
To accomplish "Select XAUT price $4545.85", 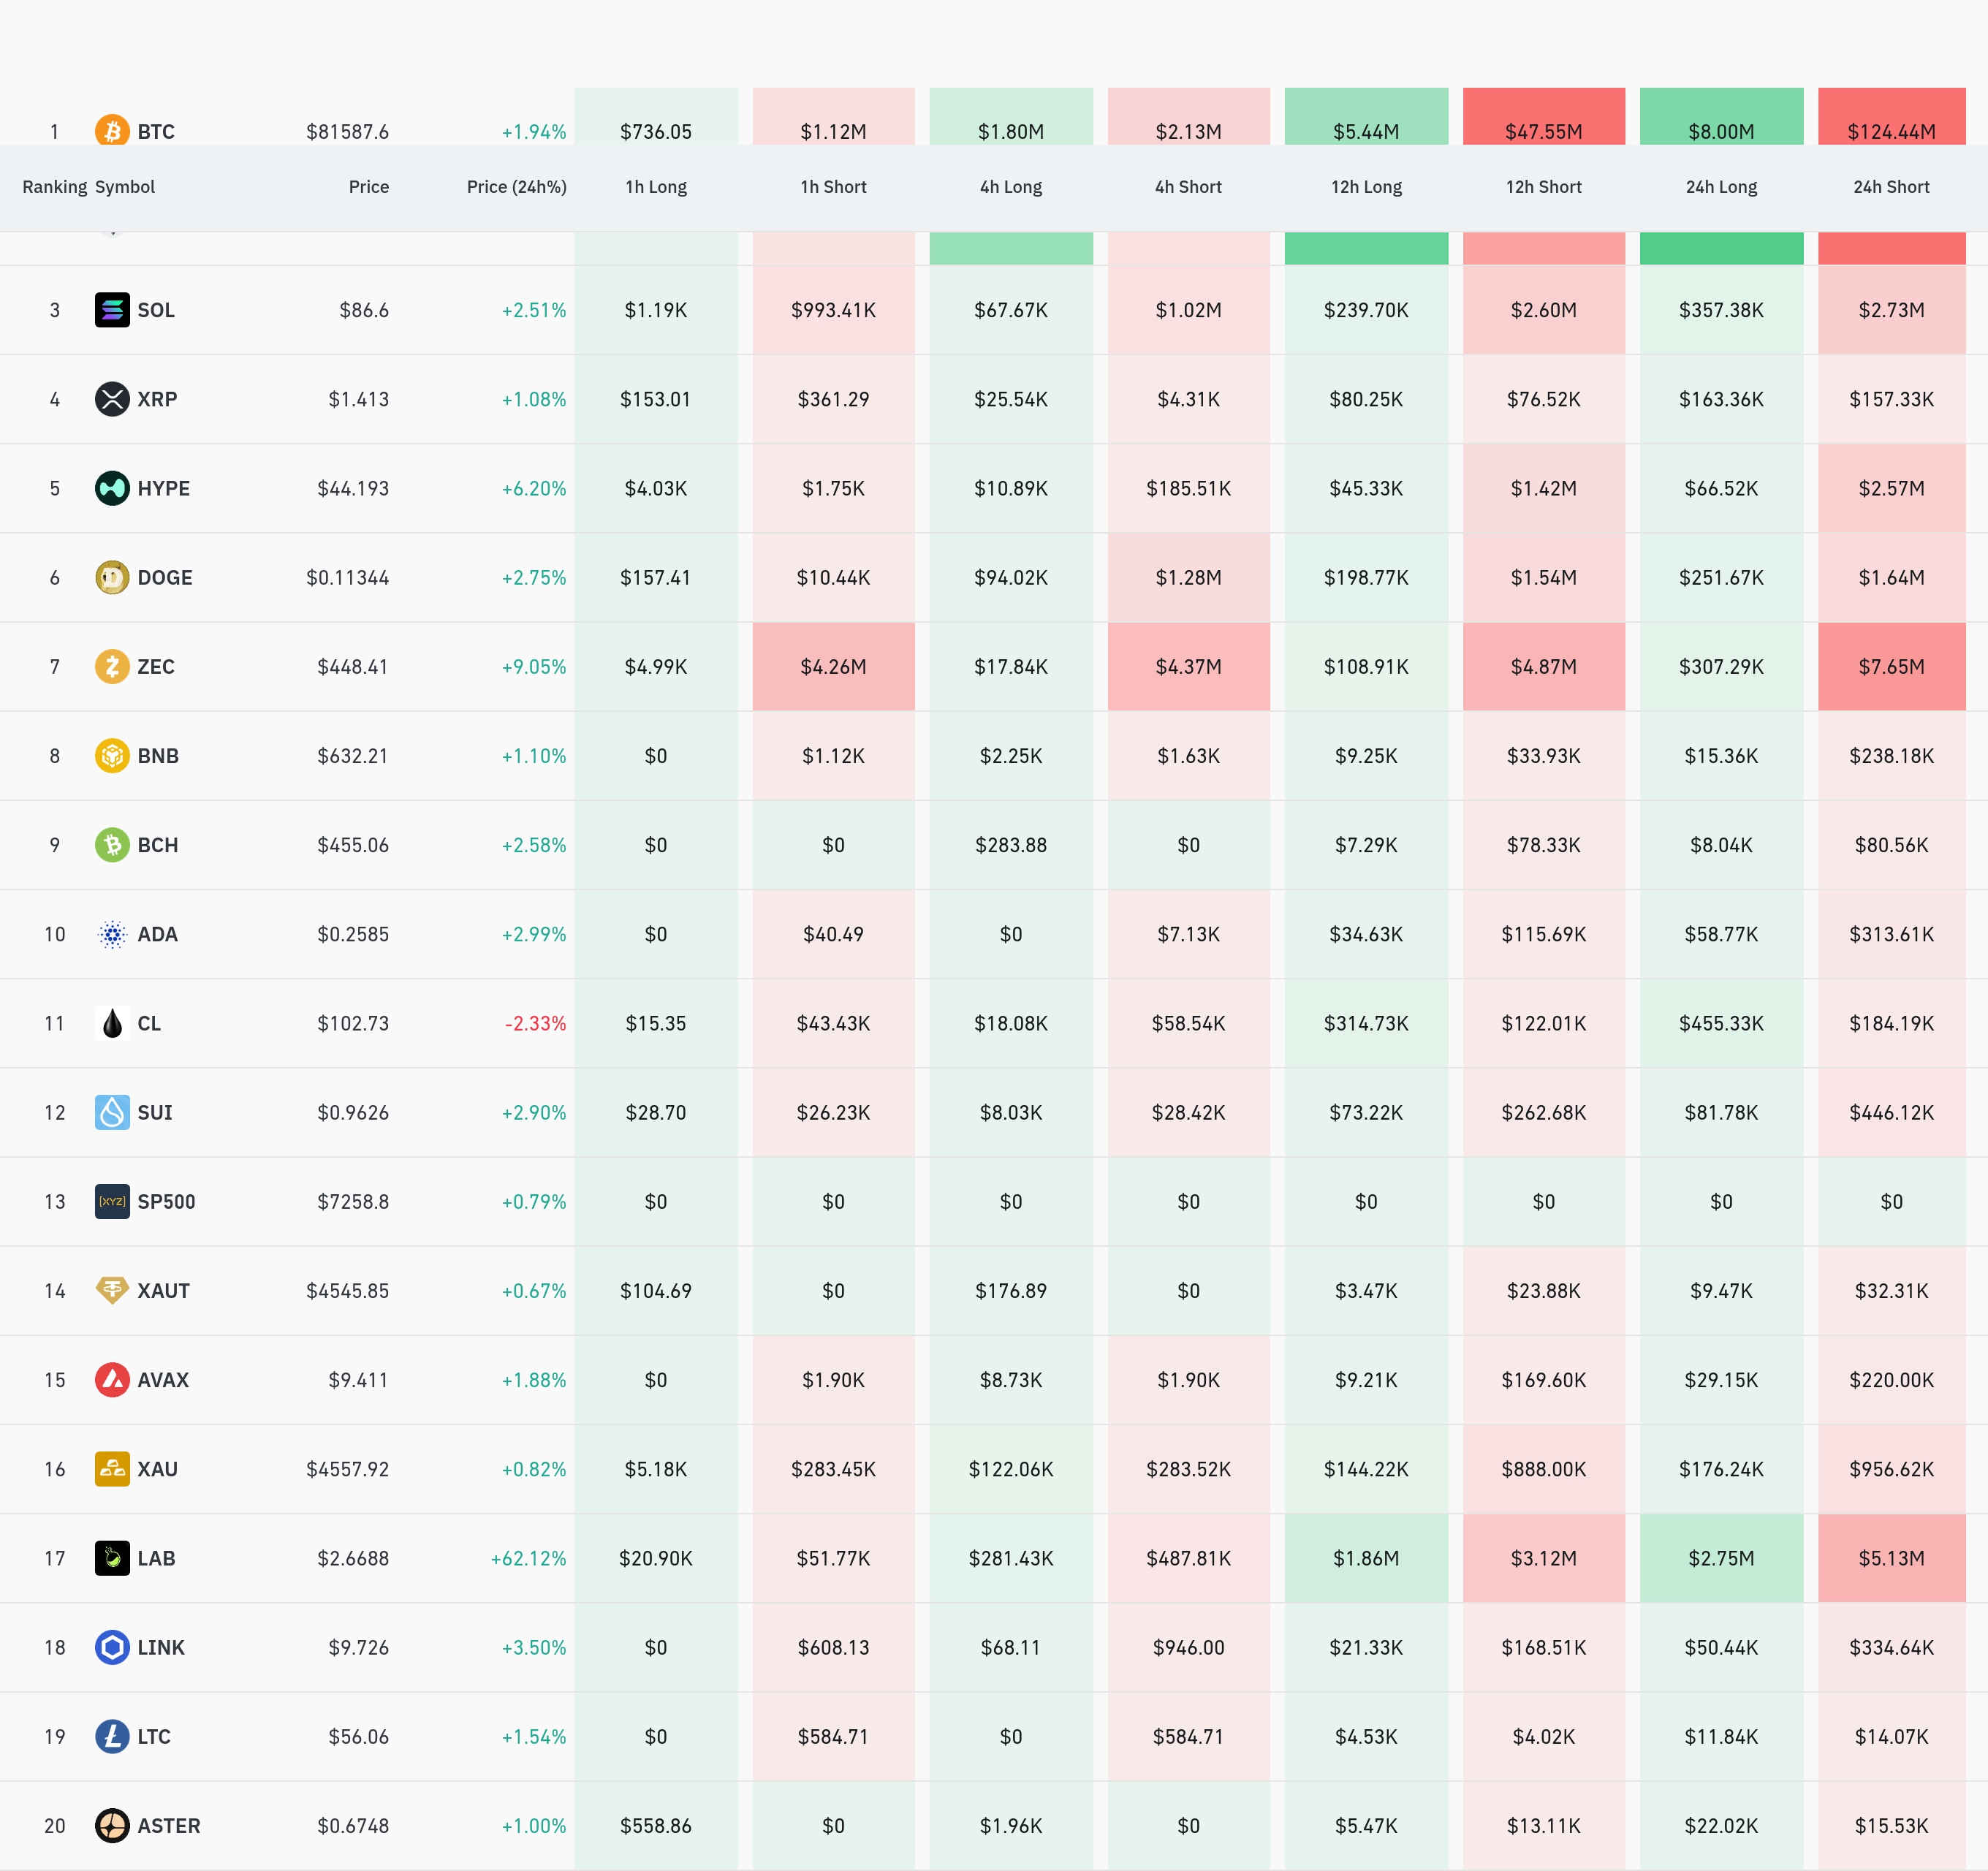I will click(x=347, y=1290).
